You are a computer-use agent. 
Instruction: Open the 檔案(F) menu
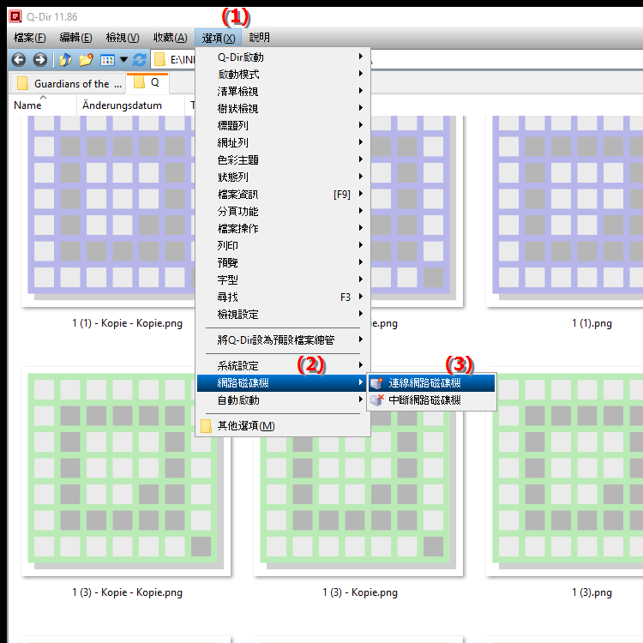tap(29, 38)
